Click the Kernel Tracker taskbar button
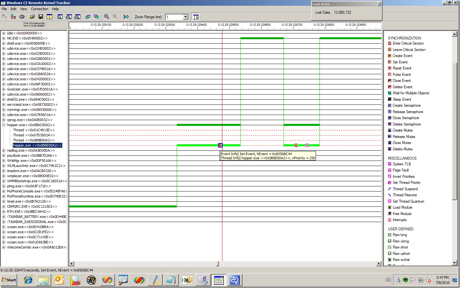The width and height of the screenshot is (460, 288). (x=219, y=280)
